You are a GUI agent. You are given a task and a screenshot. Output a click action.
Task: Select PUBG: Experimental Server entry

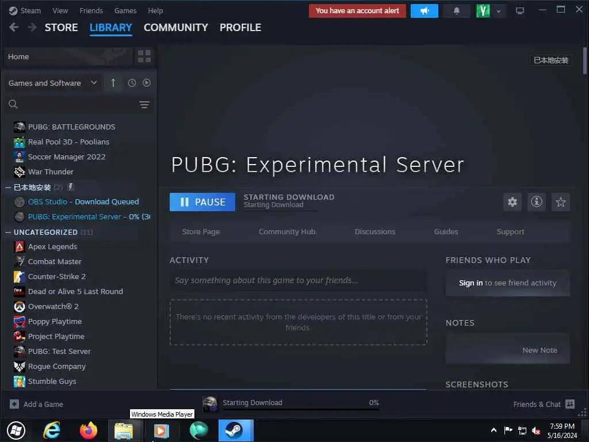point(82,217)
